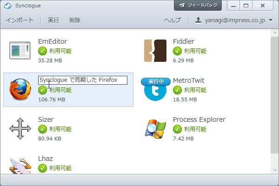279x186 pixels.
Task: Click green check icon under Process Explorer
Action: (x=177, y=129)
